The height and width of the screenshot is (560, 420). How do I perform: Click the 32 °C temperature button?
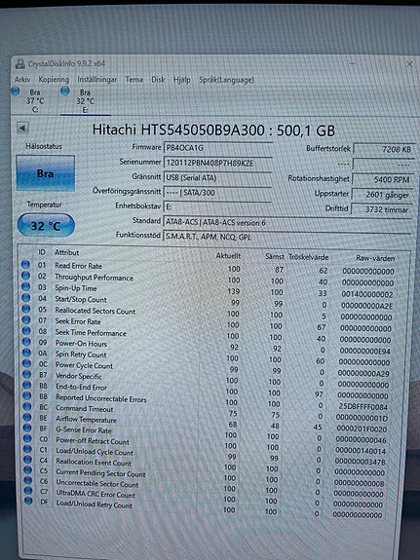[46, 226]
